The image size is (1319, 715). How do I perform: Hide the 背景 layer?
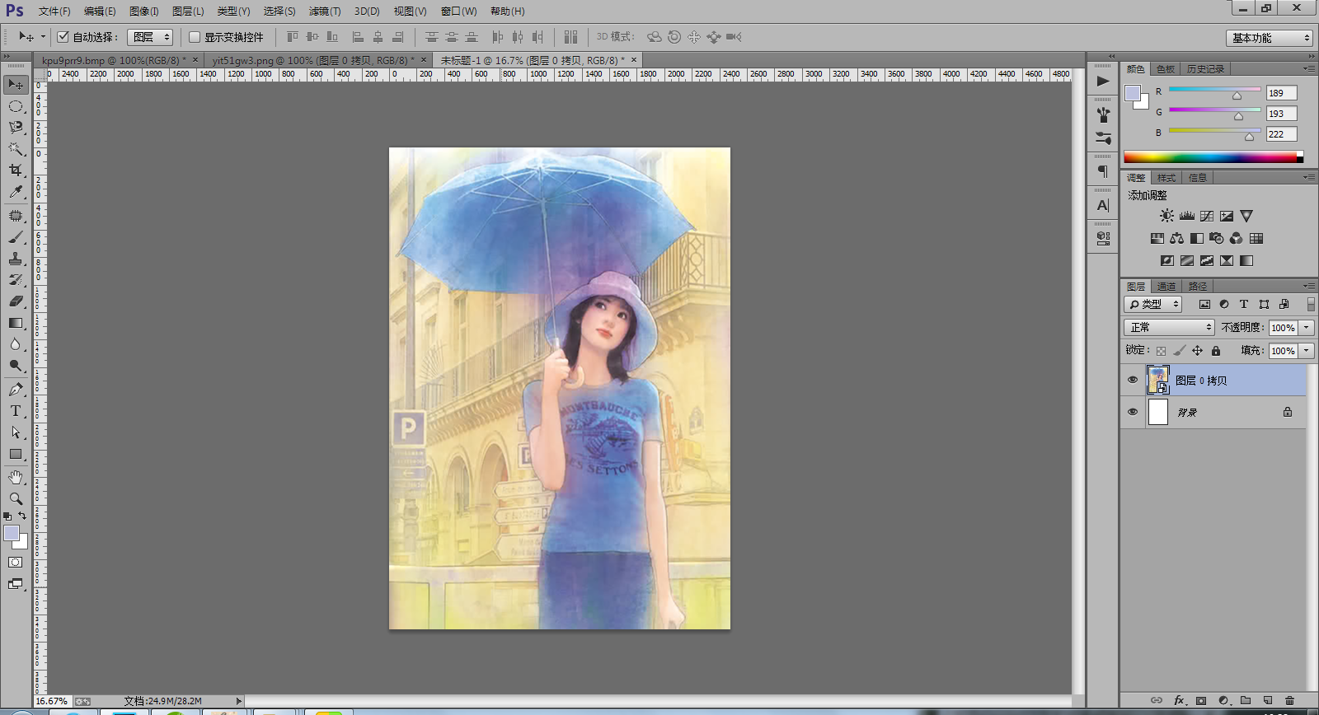[1133, 412]
